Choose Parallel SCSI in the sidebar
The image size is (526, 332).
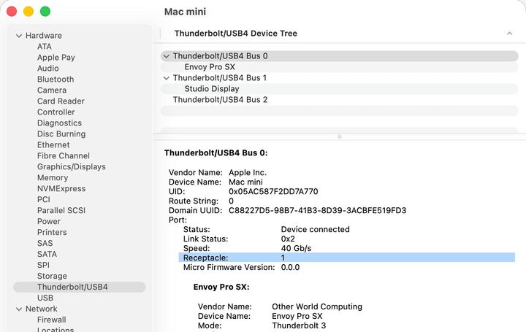point(61,210)
